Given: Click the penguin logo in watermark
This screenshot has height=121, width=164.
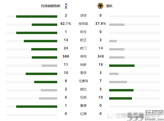Looking at the screenshot, I should 110,115.
